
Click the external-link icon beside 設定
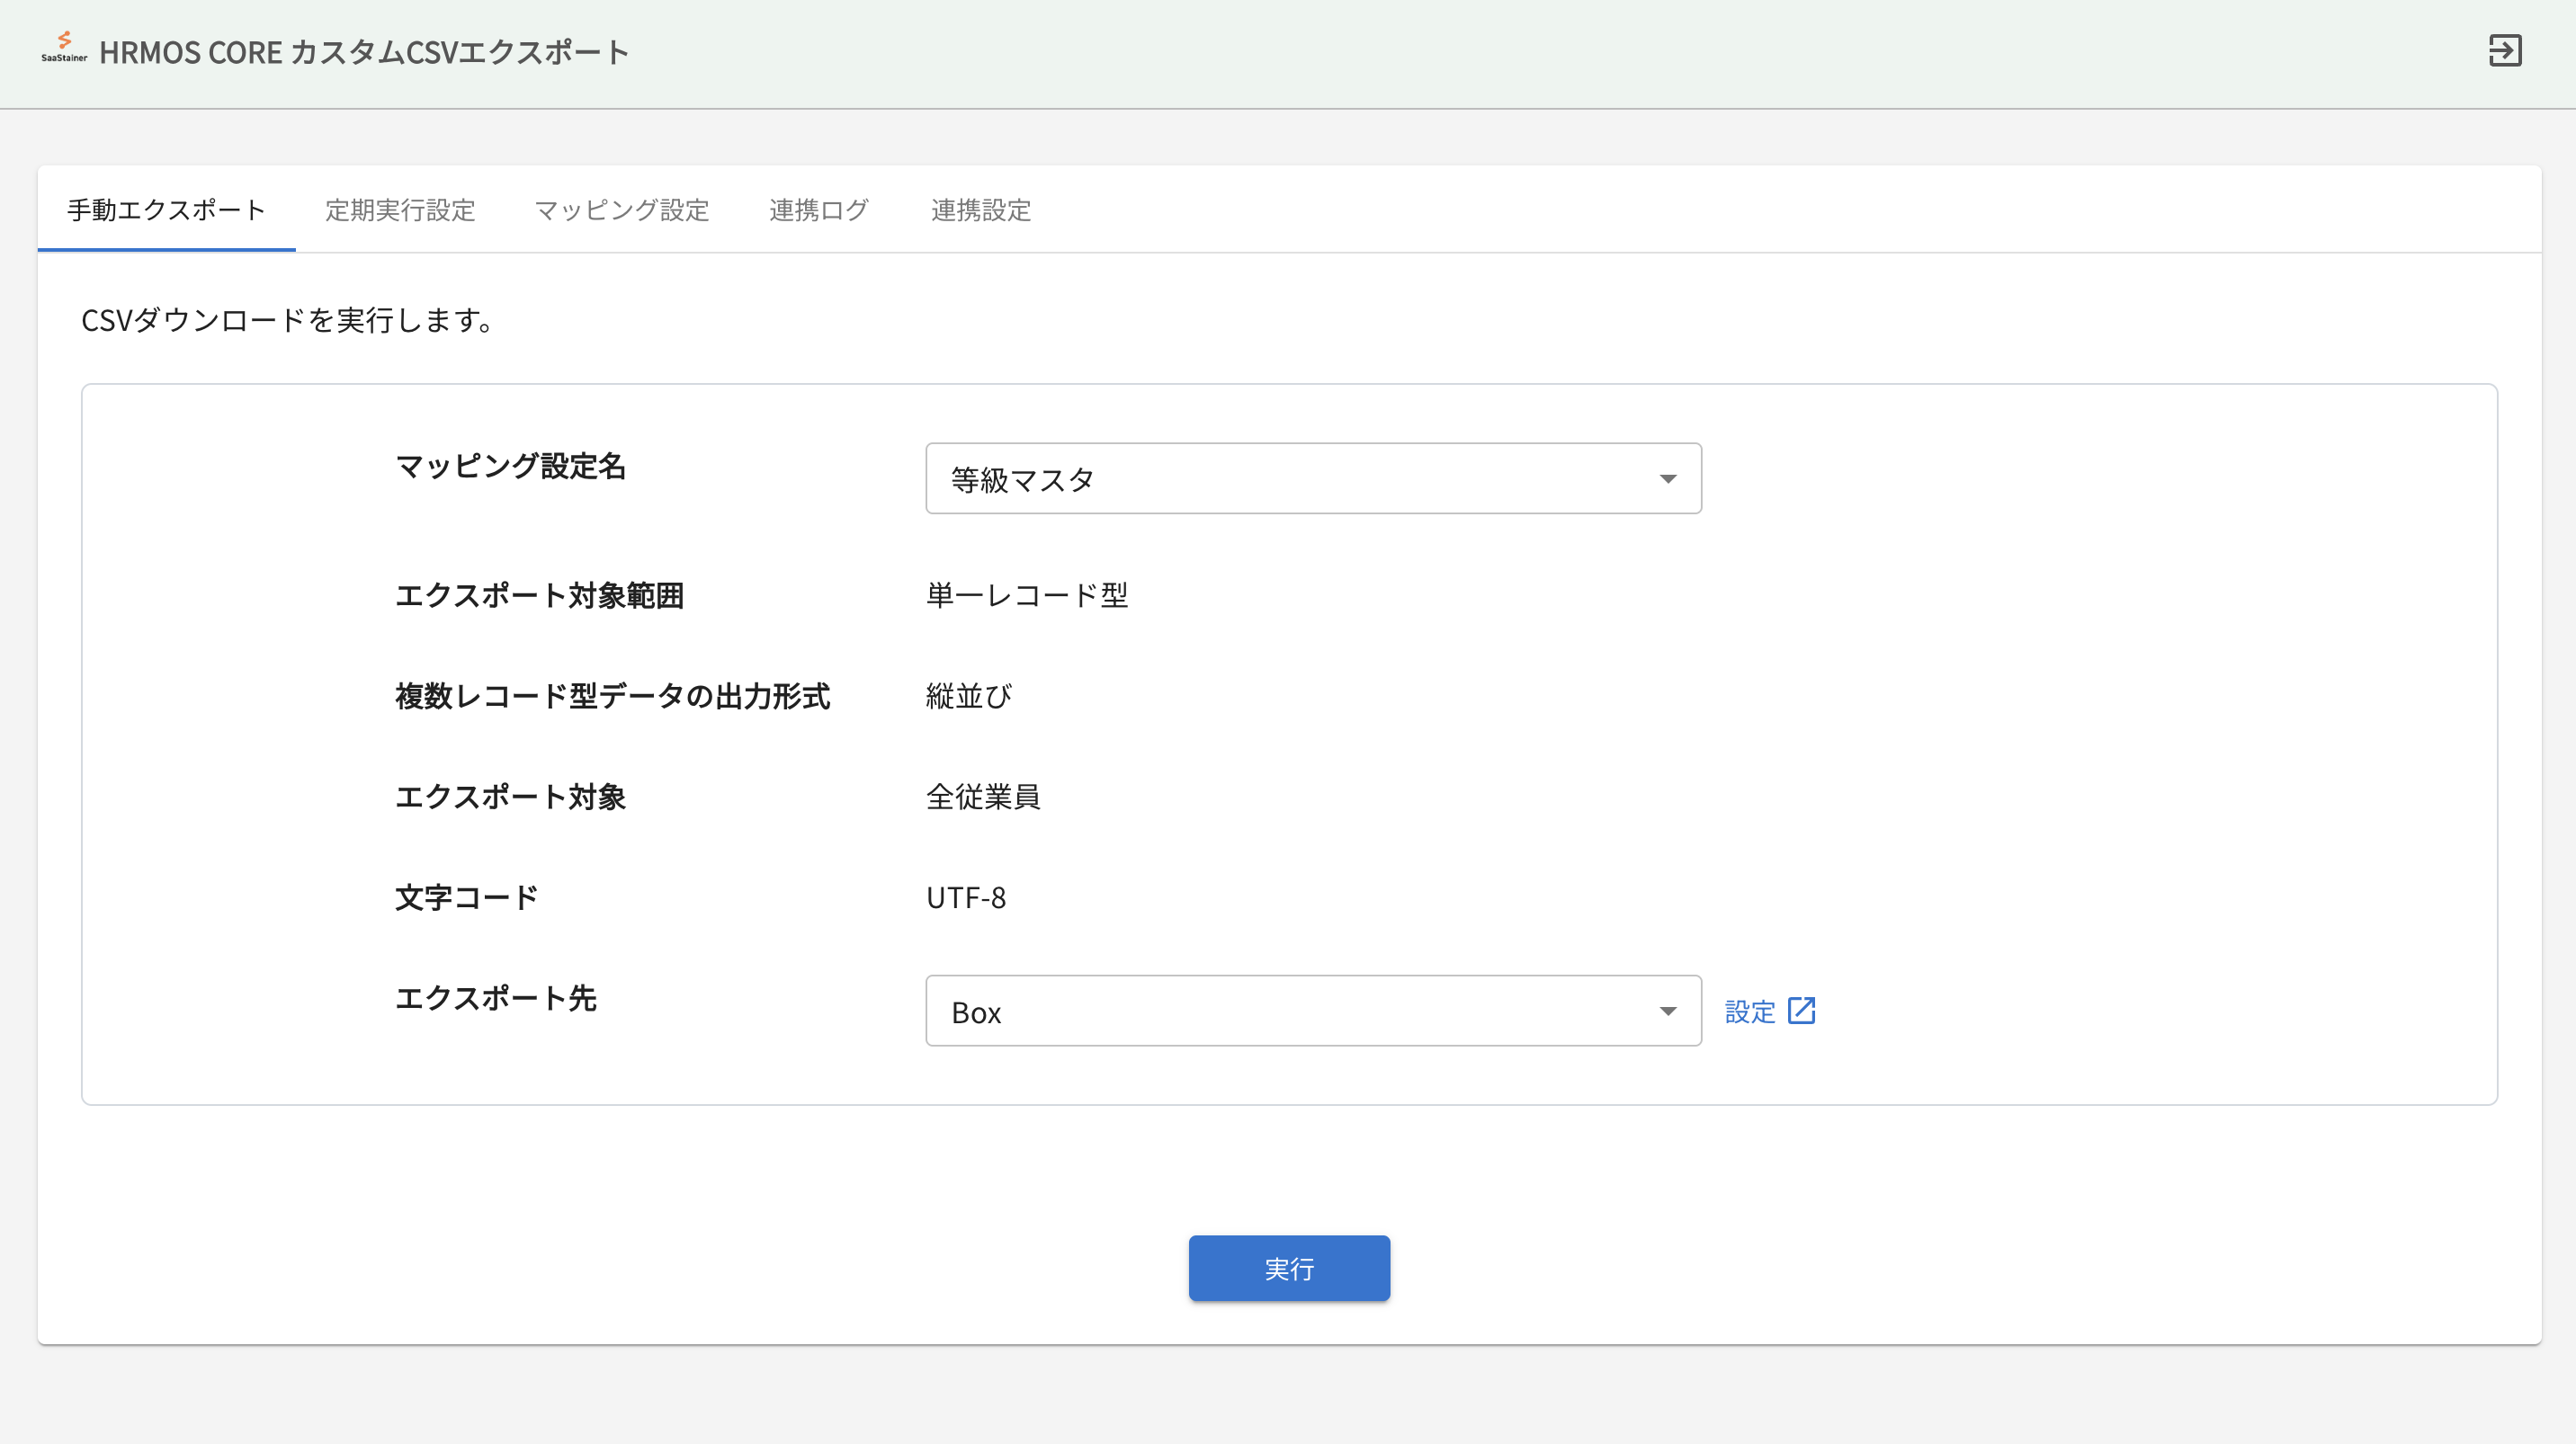click(x=1801, y=1011)
